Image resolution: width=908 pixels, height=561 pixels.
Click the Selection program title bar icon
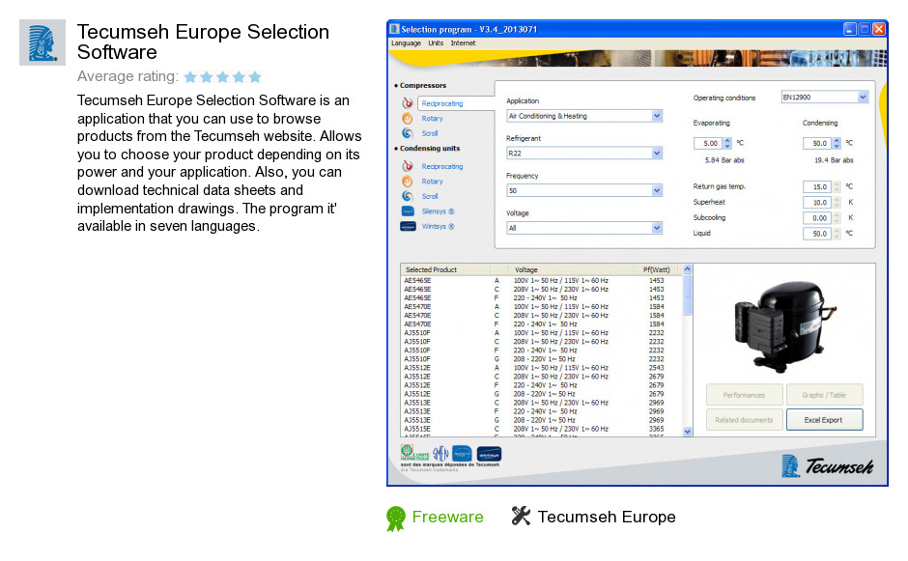point(394,29)
